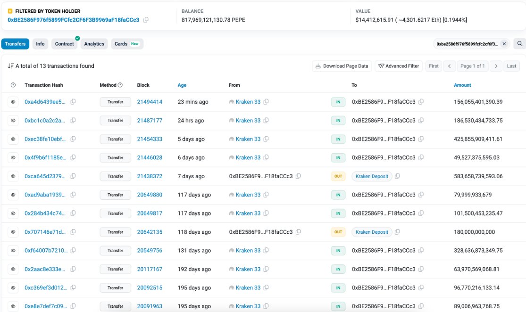Copy recipient address in the 0xbc1c0a2c2a row
Screen dimensions: 526x312
pos(421,121)
